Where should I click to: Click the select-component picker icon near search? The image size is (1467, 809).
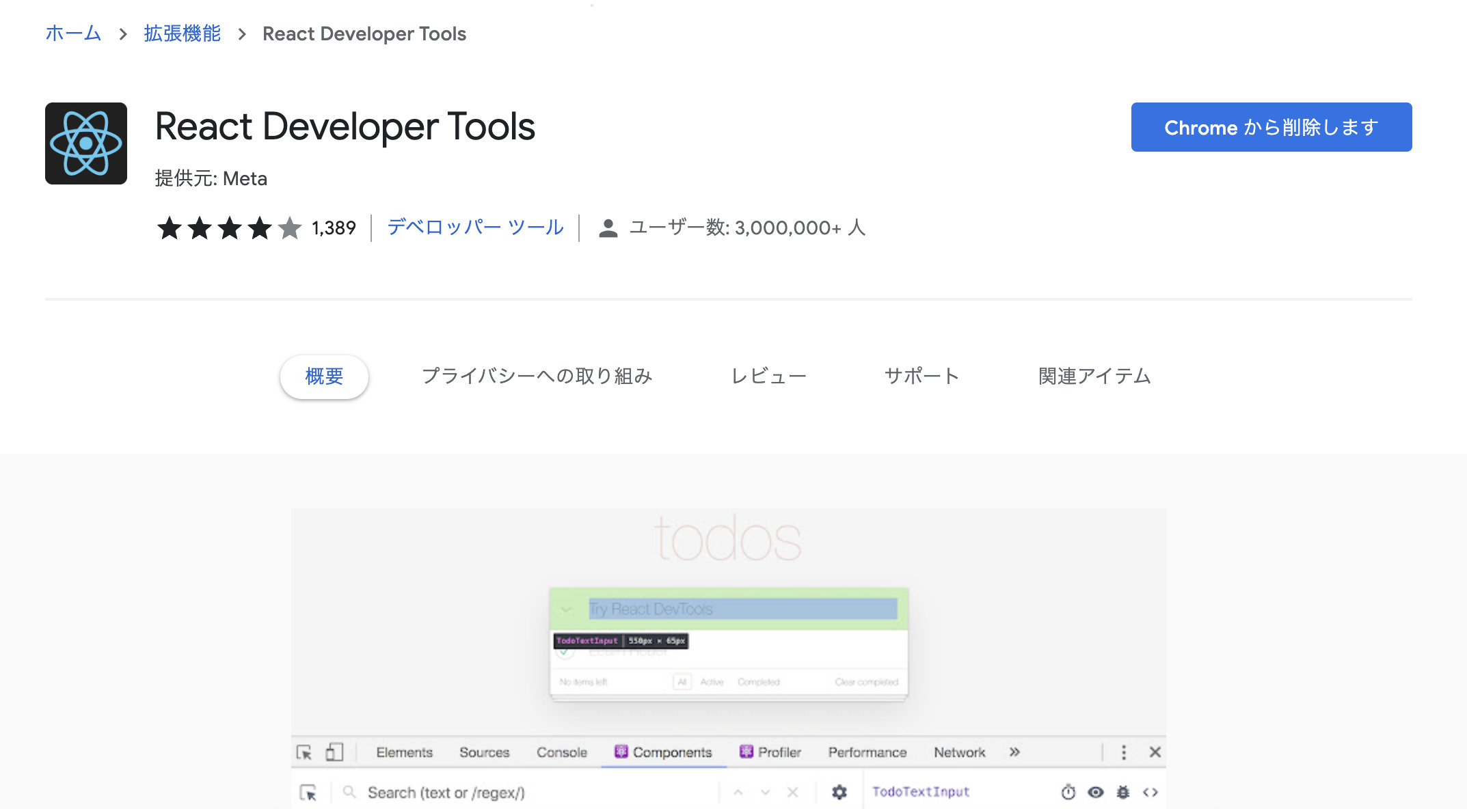(308, 793)
